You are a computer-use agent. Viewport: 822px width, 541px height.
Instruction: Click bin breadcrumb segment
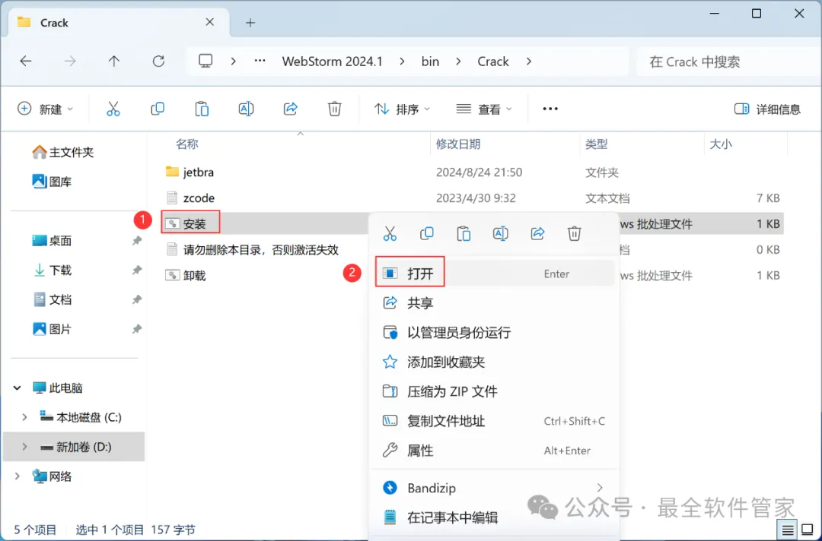[x=430, y=62]
